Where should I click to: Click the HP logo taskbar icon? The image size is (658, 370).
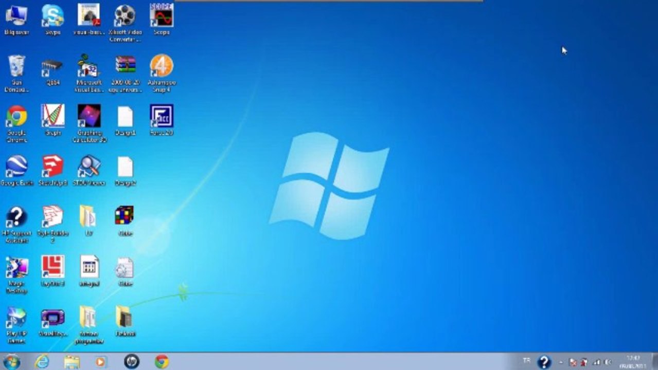coord(132,361)
